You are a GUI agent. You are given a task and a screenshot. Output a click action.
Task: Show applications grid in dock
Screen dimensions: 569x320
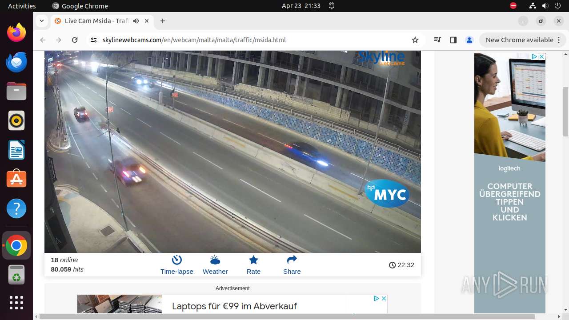[x=16, y=303]
